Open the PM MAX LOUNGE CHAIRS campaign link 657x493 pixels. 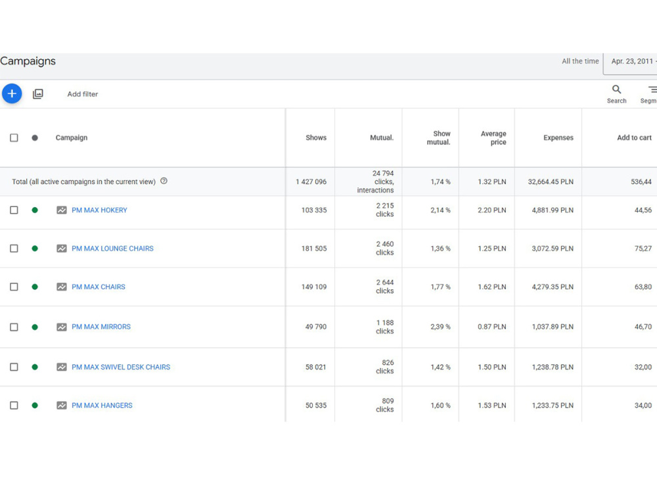pyautogui.click(x=112, y=248)
